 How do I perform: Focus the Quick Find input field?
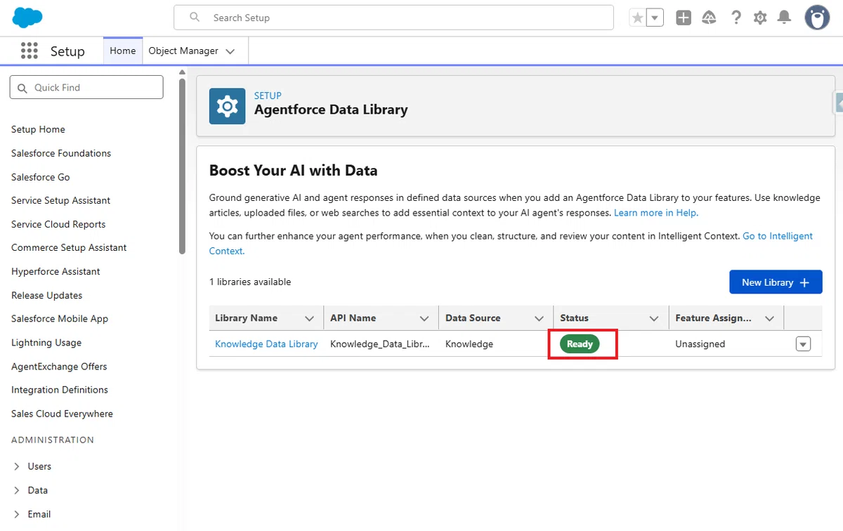click(86, 87)
